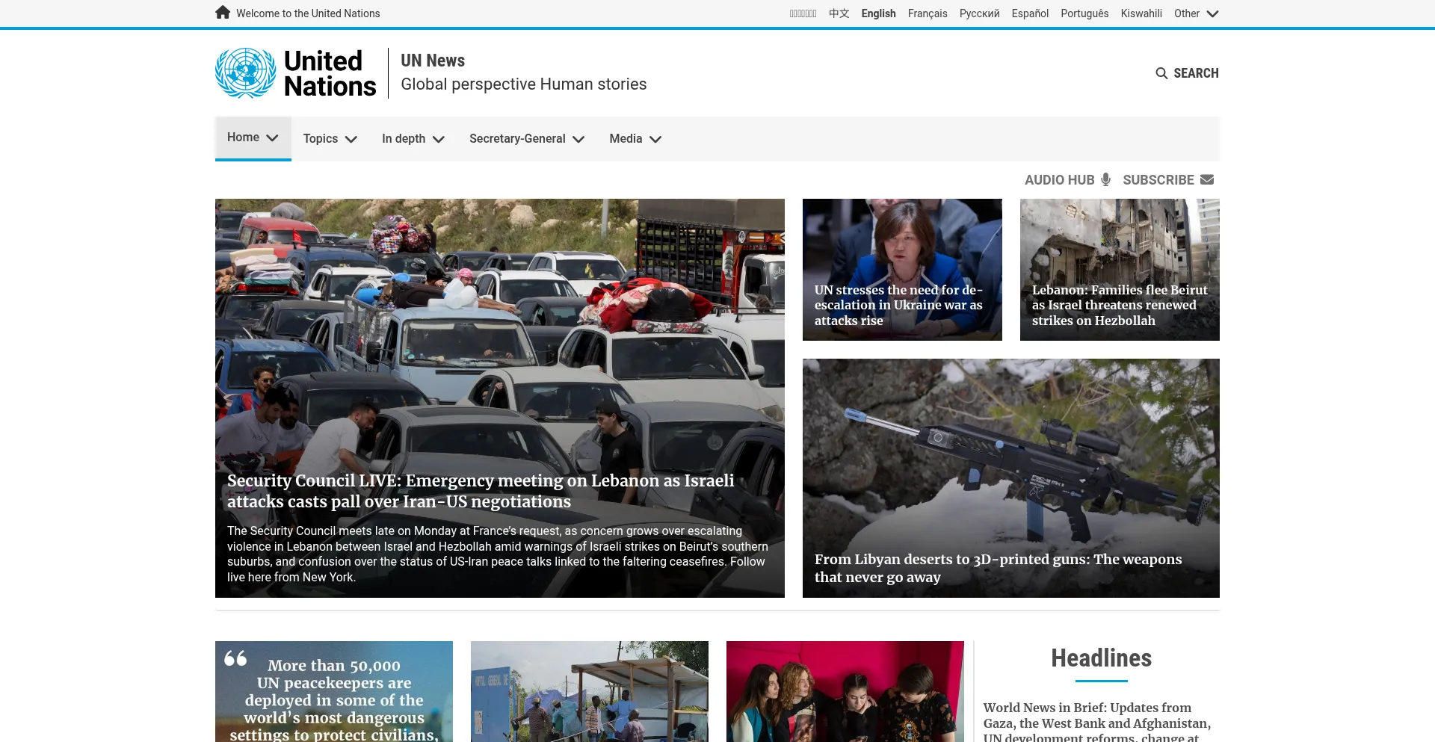The width and height of the screenshot is (1435, 742).
Task: Expand the Secretary-General dropdown chevron
Action: (578, 139)
